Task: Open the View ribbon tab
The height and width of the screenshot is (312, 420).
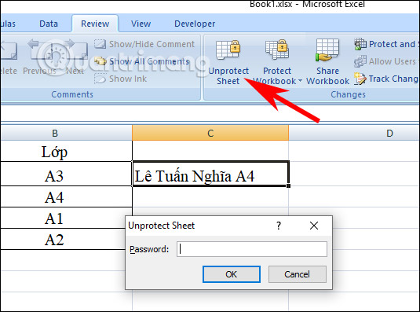Action: [141, 24]
